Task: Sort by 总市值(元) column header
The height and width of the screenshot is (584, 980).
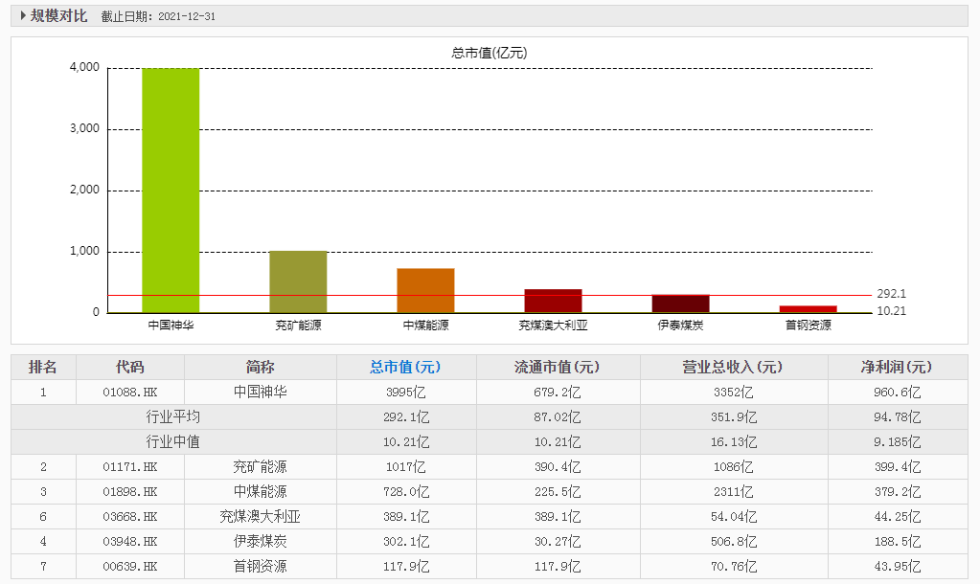Action: 405,368
